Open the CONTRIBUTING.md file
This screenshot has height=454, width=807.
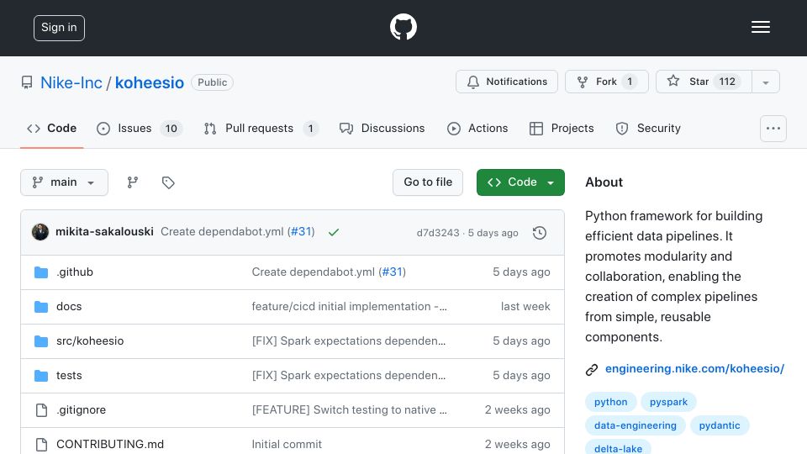(110, 444)
